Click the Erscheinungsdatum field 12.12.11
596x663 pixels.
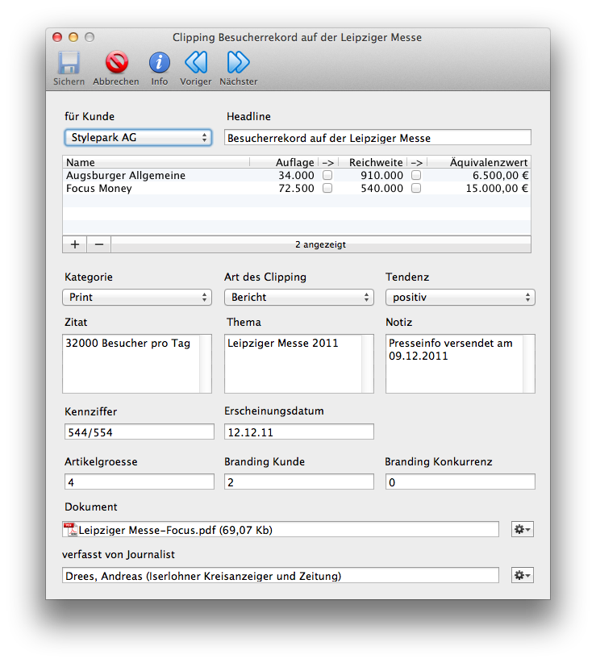(299, 432)
